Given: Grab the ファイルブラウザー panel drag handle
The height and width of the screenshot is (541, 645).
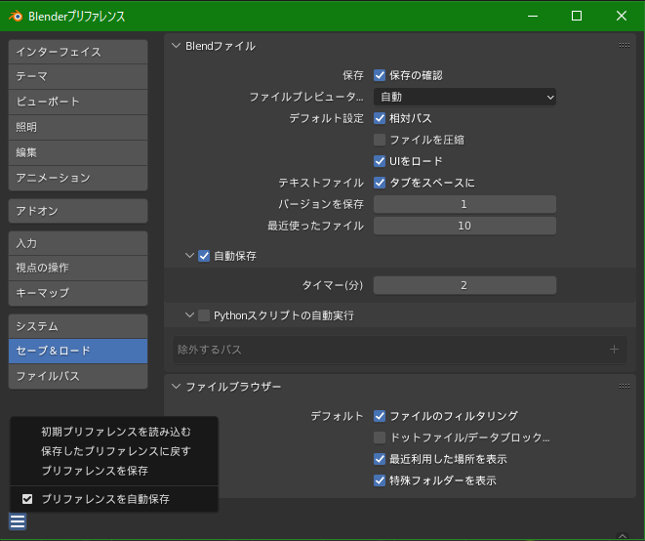Looking at the screenshot, I should click(625, 386).
